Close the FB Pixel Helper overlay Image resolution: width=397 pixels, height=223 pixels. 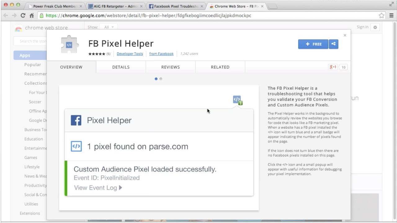point(345,35)
